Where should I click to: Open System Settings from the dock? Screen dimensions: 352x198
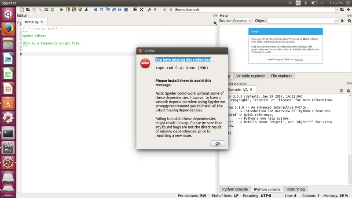click(8, 118)
